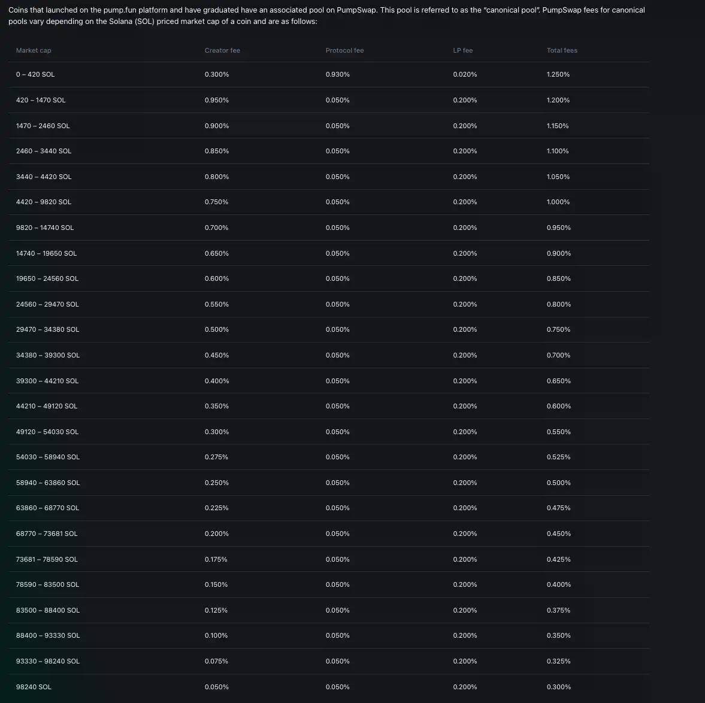Select the 98240 SOL market cap cell
This screenshot has width=705, height=703.
[34, 687]
